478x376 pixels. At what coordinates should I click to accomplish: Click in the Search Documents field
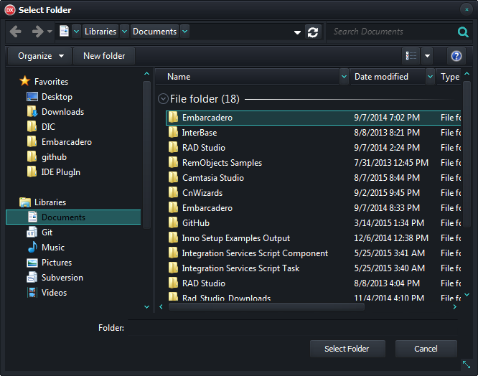pyautogui.click(x=391, y=32)
